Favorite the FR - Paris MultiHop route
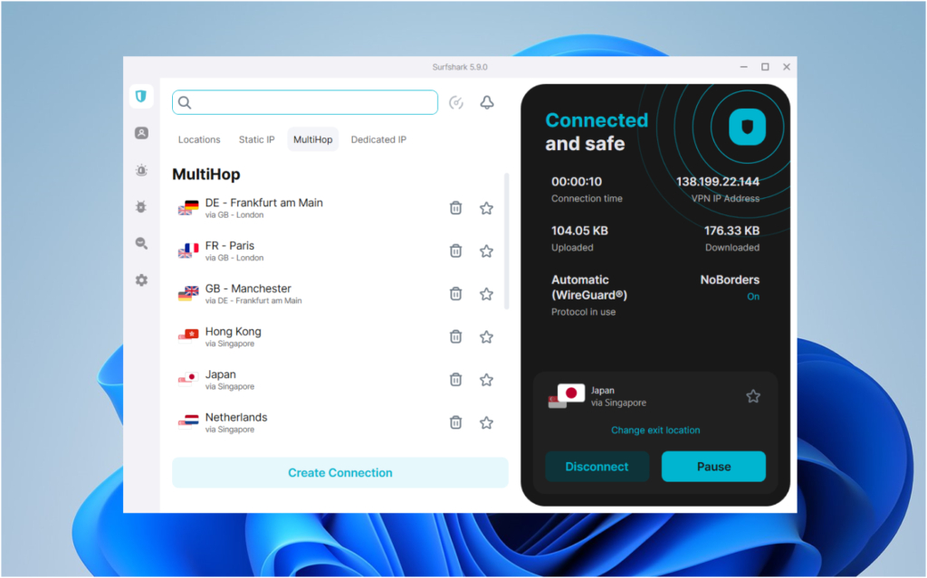The width and height of the screenshot is (927, 578). point(486,251)
